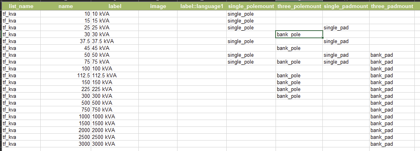Viewport: 420px width, 151px height.
Task: Click single_pole cell in 15 kVA row
Action: pyautogui.click(x=251, y=21)
